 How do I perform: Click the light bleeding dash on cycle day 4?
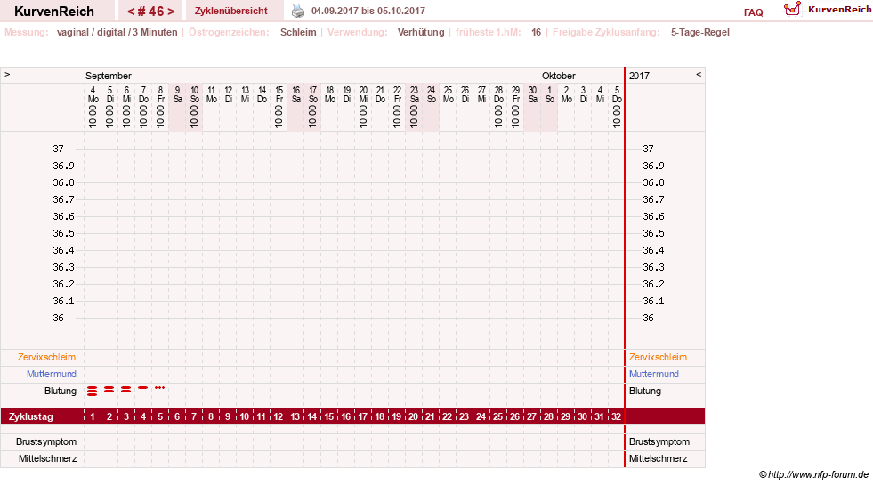click(x=143, y=387)
